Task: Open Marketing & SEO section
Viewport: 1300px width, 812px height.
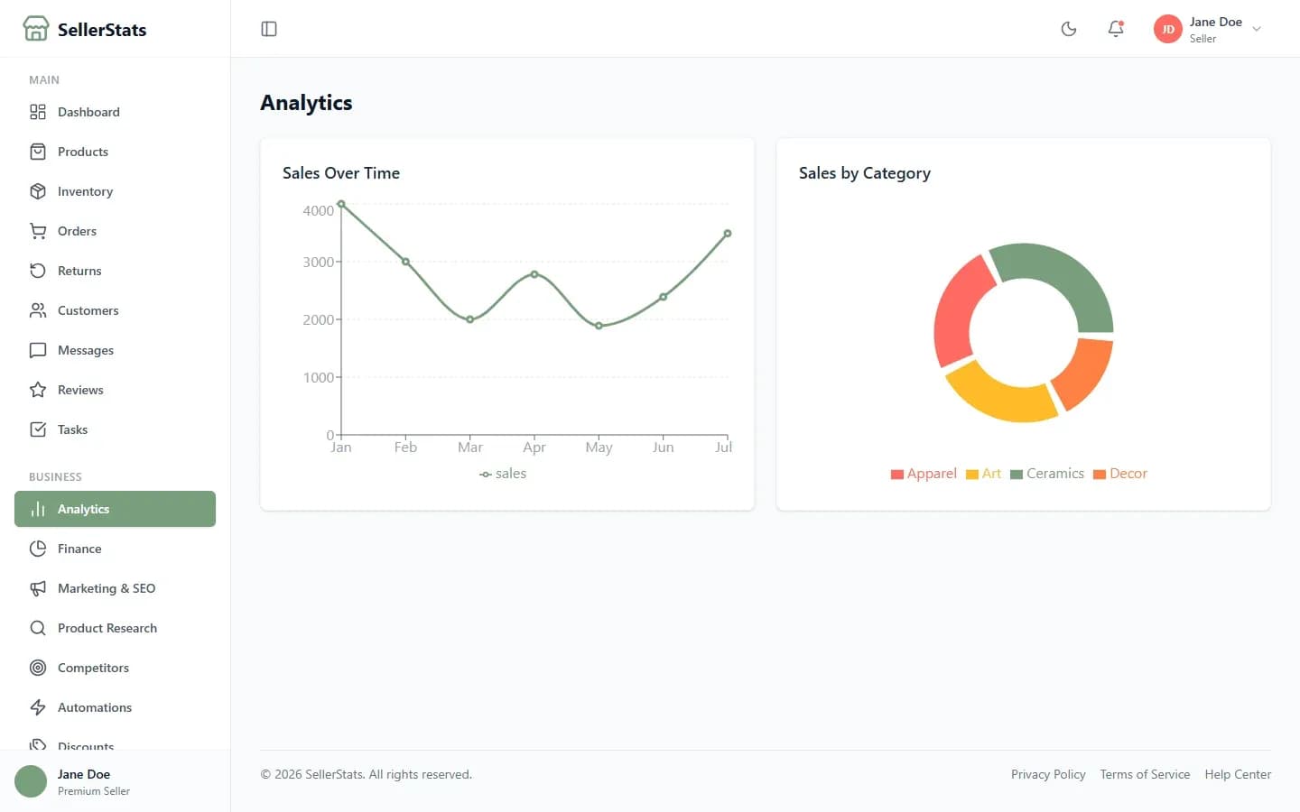Action: pyautogui.click(x=115, y=588)
